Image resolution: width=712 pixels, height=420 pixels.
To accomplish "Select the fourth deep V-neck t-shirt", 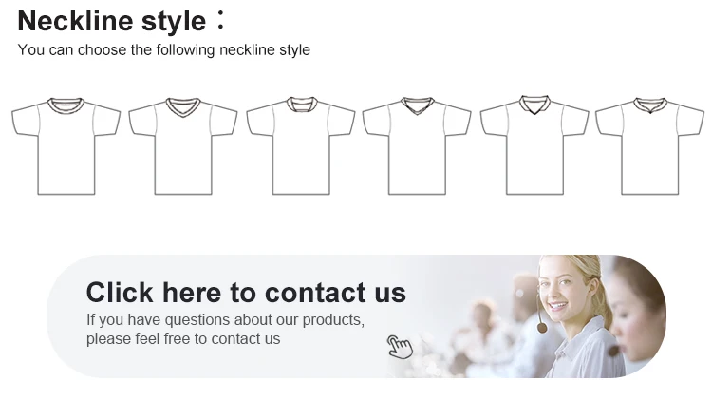I will point(417,147).
